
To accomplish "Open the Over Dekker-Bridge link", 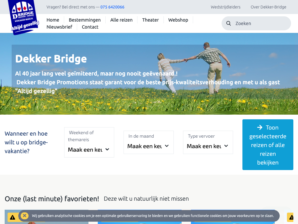I will coord(268,7).
